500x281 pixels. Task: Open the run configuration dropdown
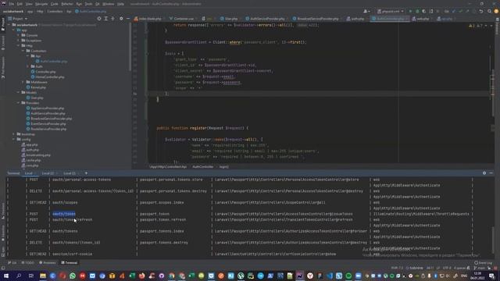click(391, 11)
